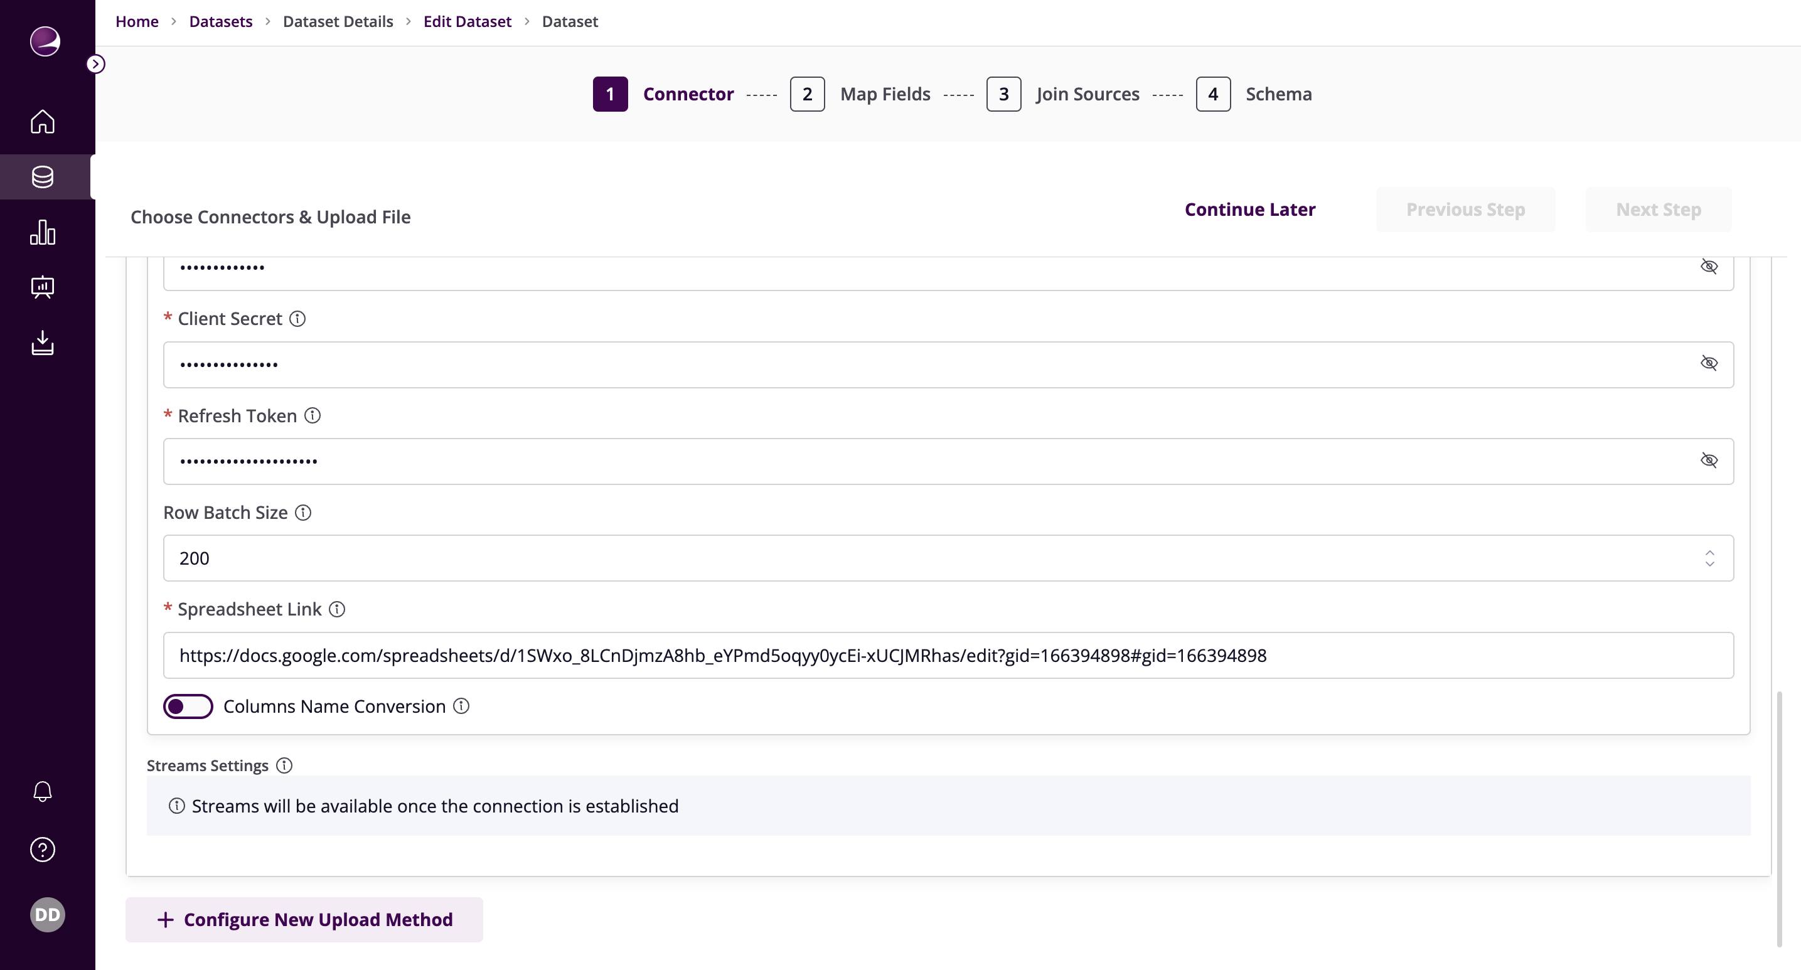Reveal the Refresh Token via eye icon
The width and height of the screenshot is (1801, 970).
tap(1709, 460)
